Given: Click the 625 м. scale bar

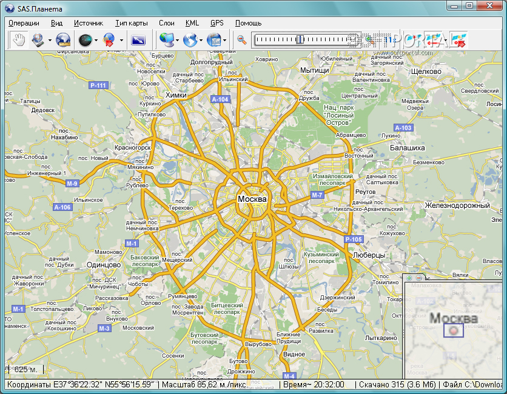Looking at the screenshot, I should [25, 369].
